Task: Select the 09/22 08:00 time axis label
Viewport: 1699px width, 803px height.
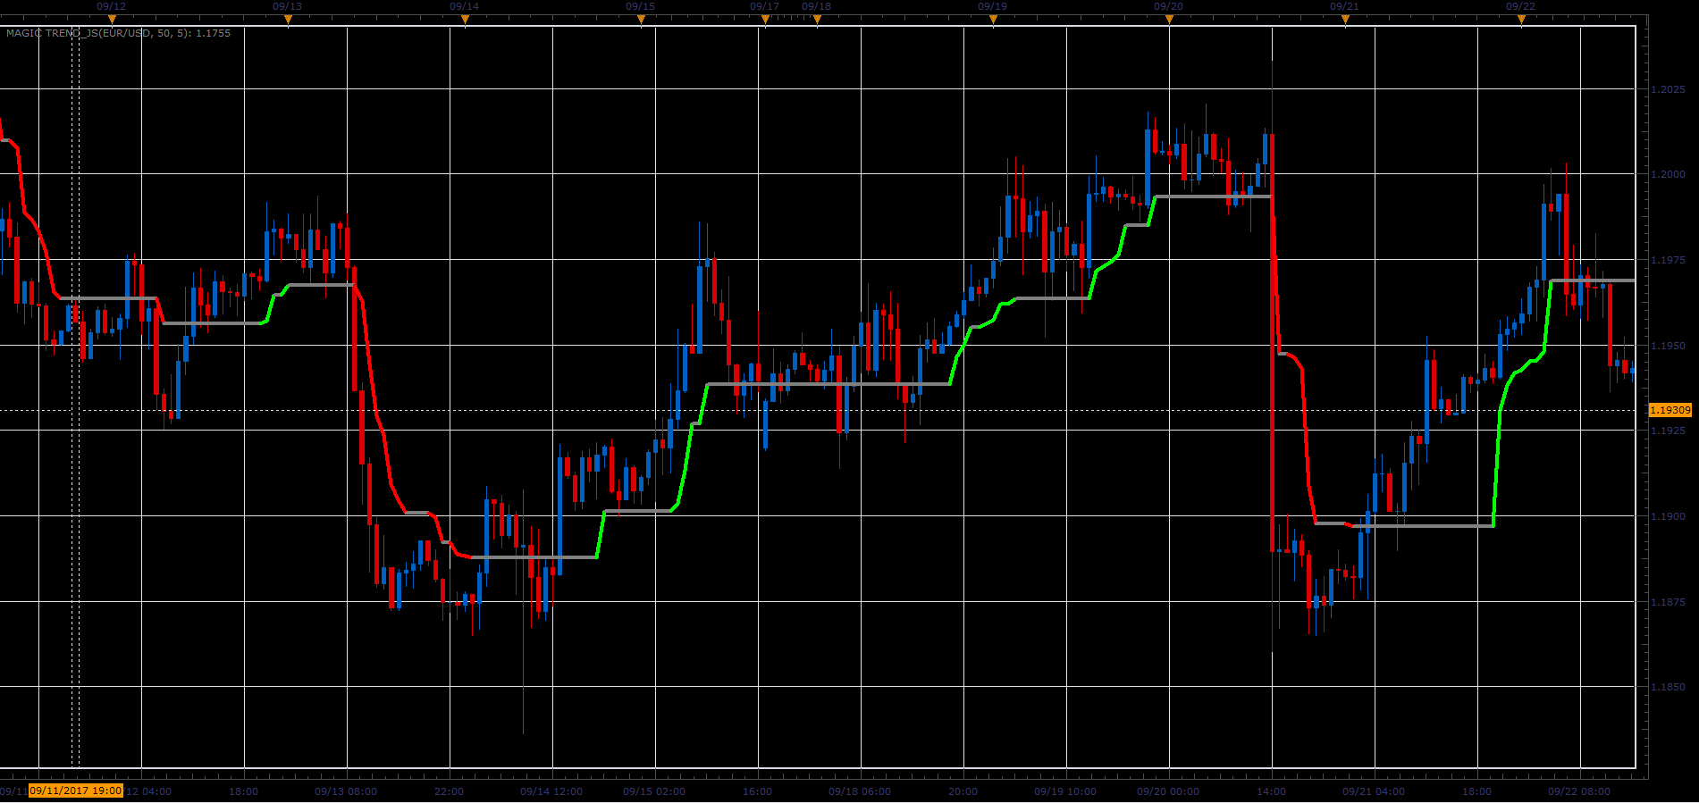Action: click(x=1579, y=791)
